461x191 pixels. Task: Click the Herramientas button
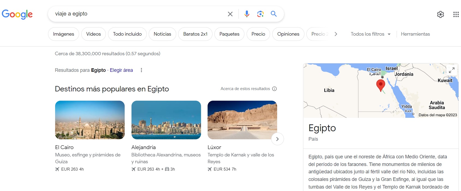point(415,34)
